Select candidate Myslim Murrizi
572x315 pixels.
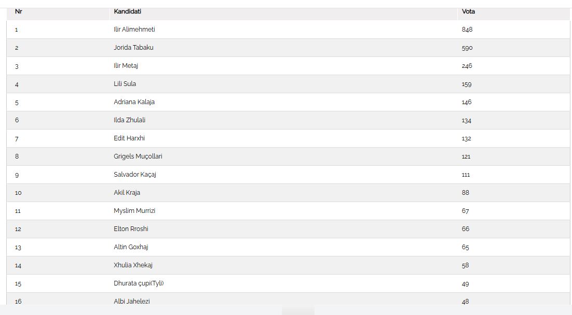(134, 211)
